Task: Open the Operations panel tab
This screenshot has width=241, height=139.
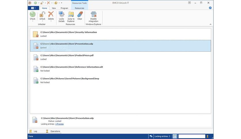Action: click(53, 131)
